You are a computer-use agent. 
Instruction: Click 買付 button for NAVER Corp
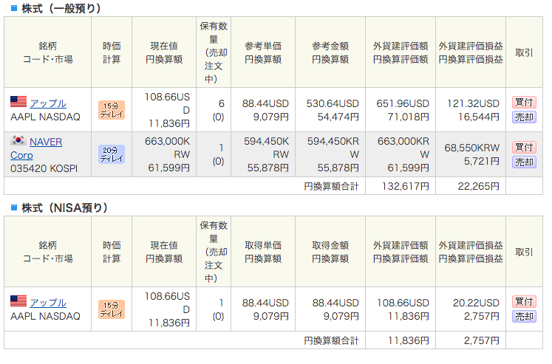coord(524,147)
